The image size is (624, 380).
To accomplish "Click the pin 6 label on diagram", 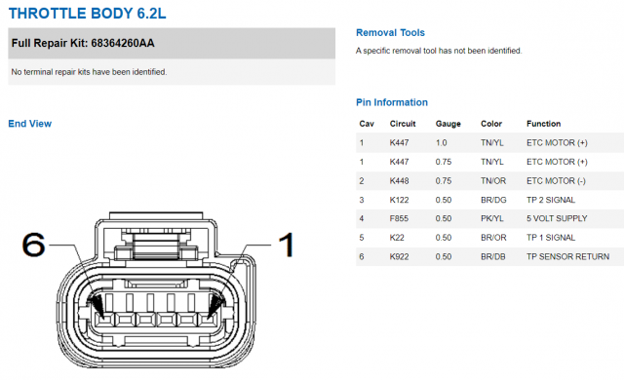I will (33, 245).
